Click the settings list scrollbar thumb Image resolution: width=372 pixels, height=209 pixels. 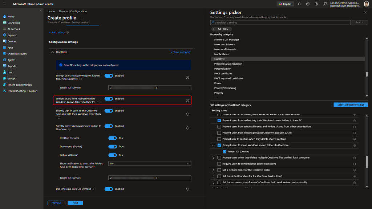(x=367, y=161)
